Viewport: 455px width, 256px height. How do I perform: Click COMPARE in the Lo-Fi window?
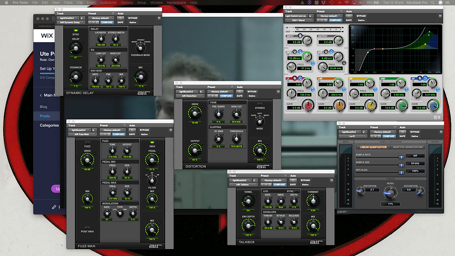(x=389, y=136)
